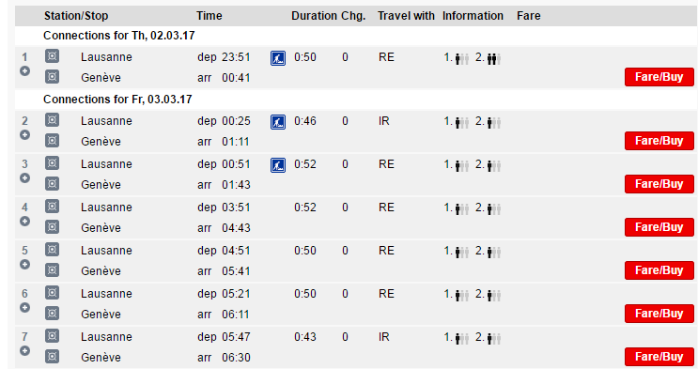Click the Genève station icon for 00:41 arrival
The height and width of the screenshot is (369, 698).
tap(52, 77)
